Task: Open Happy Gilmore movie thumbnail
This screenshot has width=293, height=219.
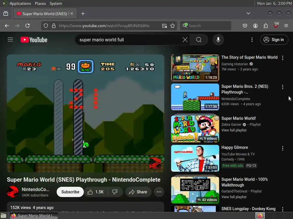Action: [x=195, y=158]
